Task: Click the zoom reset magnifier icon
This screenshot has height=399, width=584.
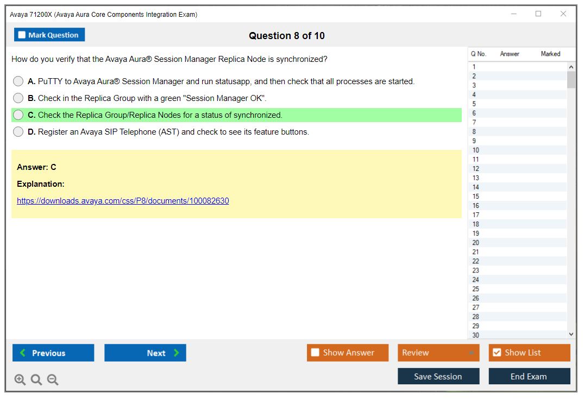Action: click(36, 380)
